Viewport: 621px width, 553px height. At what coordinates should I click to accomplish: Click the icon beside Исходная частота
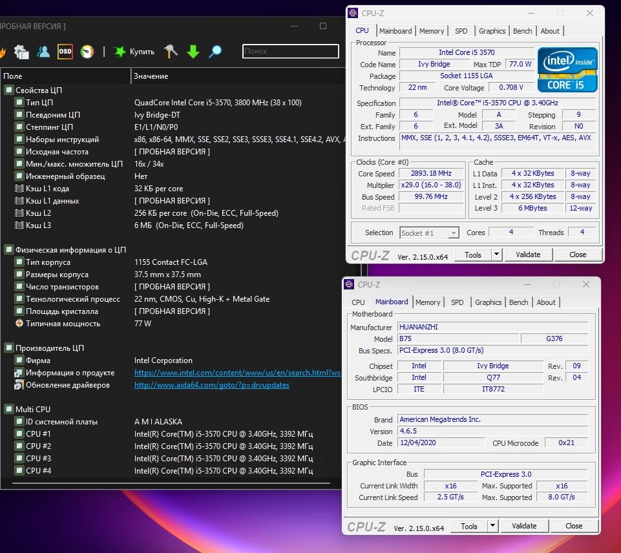[19, 152]
